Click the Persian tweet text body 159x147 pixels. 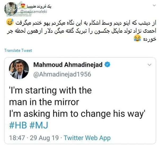pyautogui.click(x=81, y=31)
